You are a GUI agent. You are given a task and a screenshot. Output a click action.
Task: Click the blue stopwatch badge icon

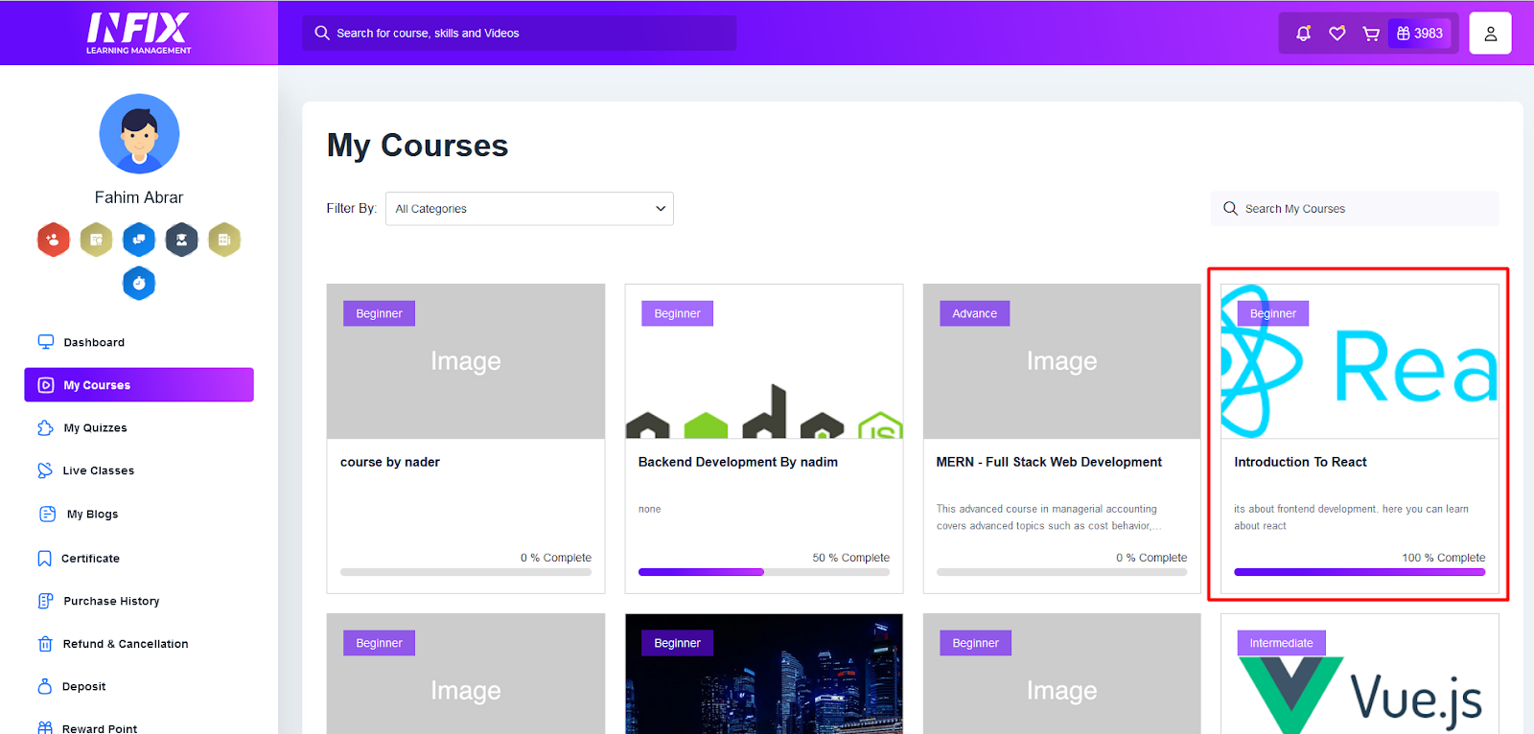tap(139, 283)
